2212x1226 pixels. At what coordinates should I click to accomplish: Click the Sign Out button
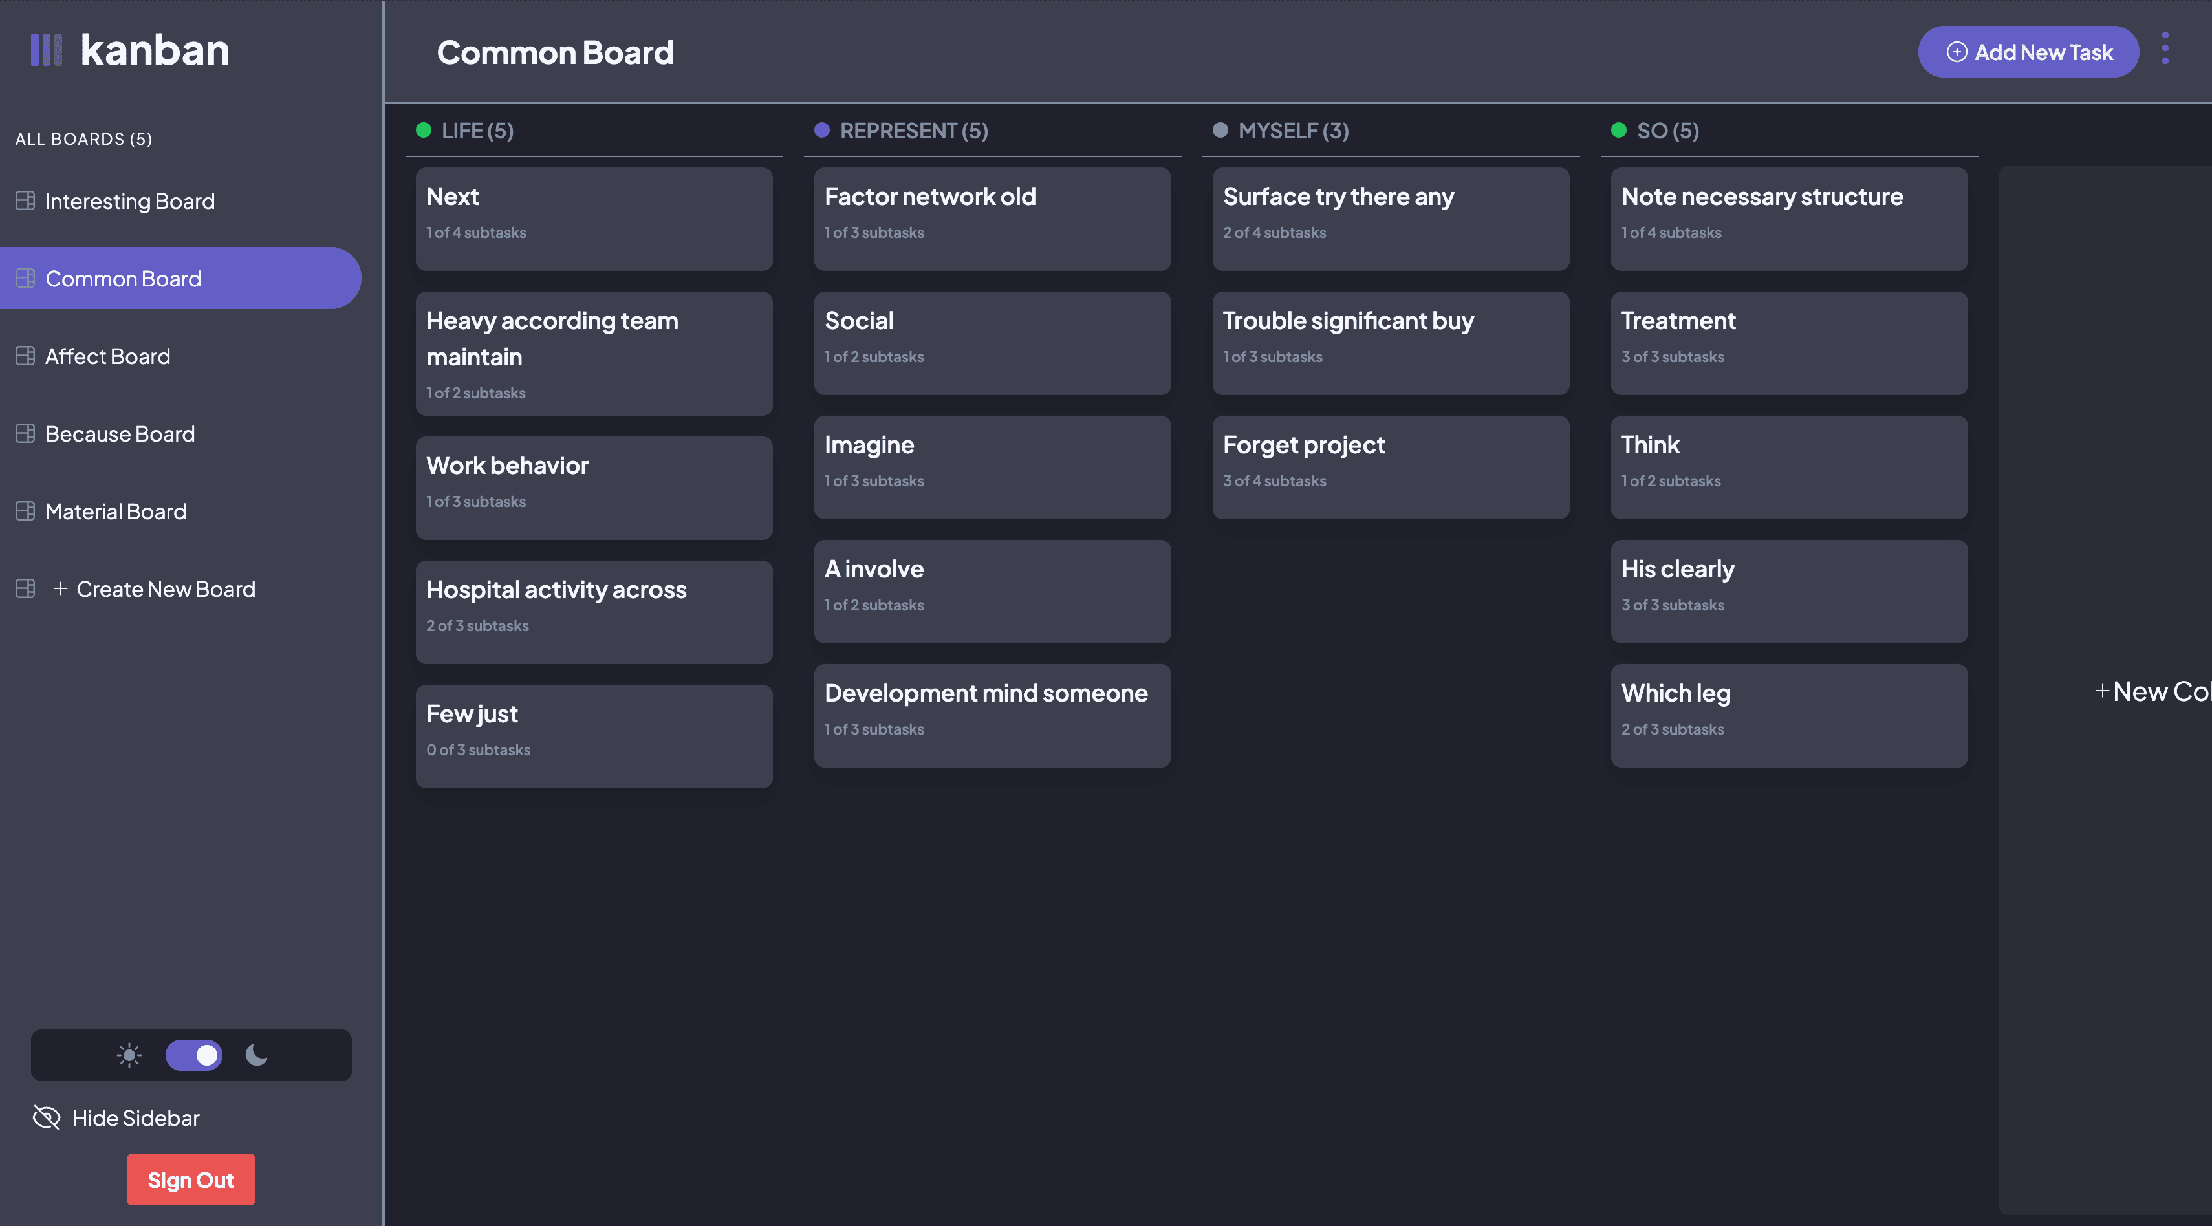pyautogui.click(x=191, y=1179)
